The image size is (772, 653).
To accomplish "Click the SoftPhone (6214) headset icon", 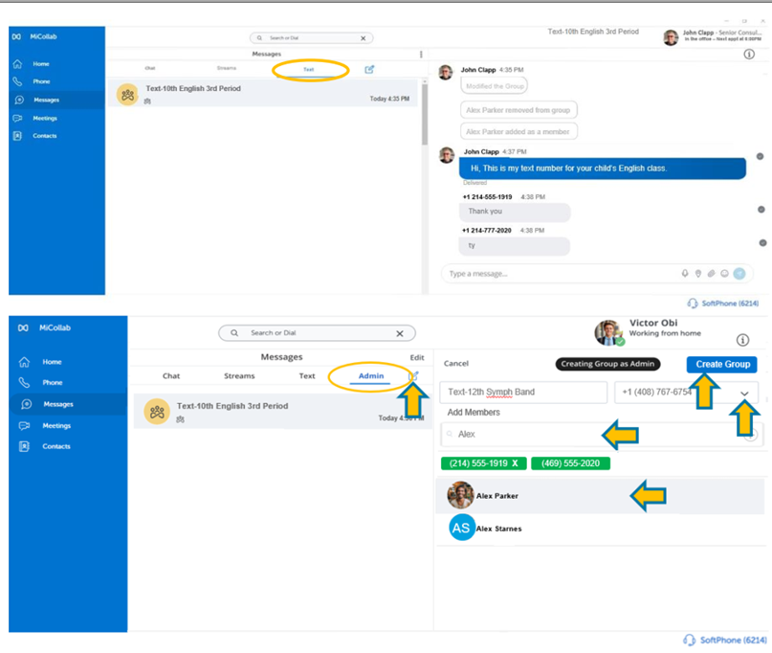I will pos(692,304).
